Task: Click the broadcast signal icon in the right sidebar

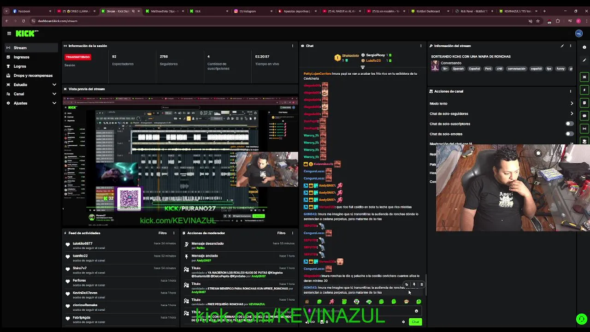Action: 584,129
